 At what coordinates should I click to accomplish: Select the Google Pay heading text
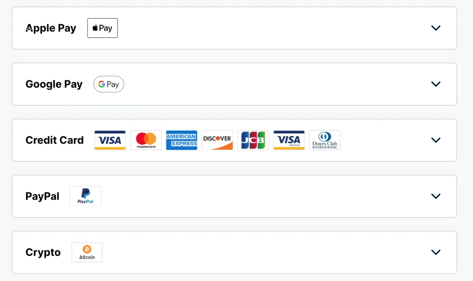point(54,84)
